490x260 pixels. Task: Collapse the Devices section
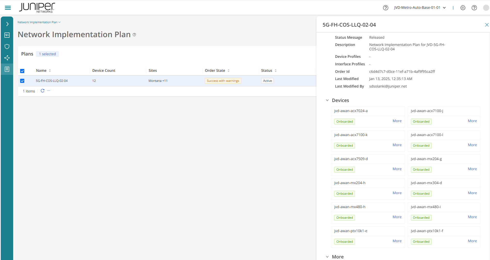click(327, 100)
